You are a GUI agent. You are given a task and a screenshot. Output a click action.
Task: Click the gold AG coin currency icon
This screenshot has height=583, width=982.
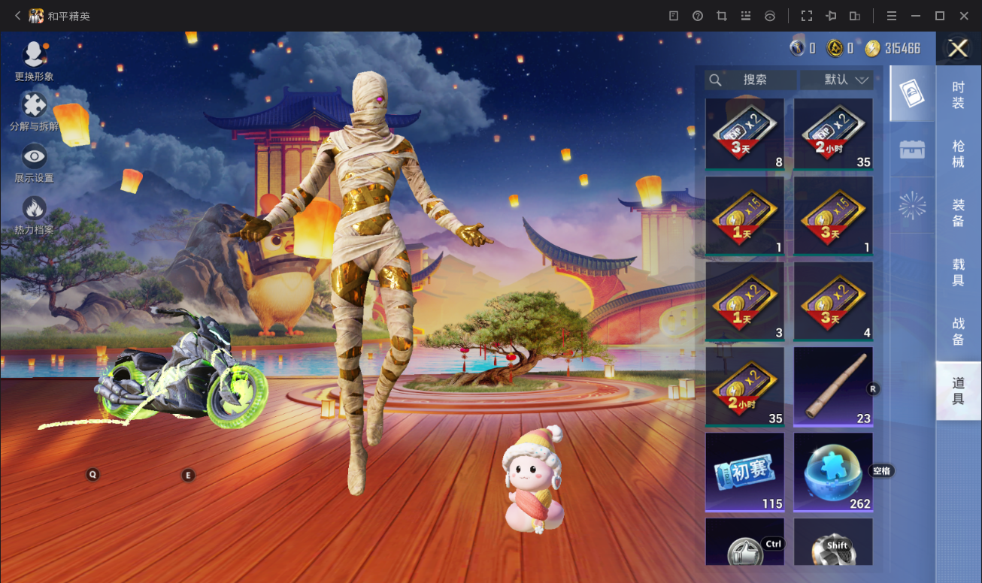tap(835, 48)
